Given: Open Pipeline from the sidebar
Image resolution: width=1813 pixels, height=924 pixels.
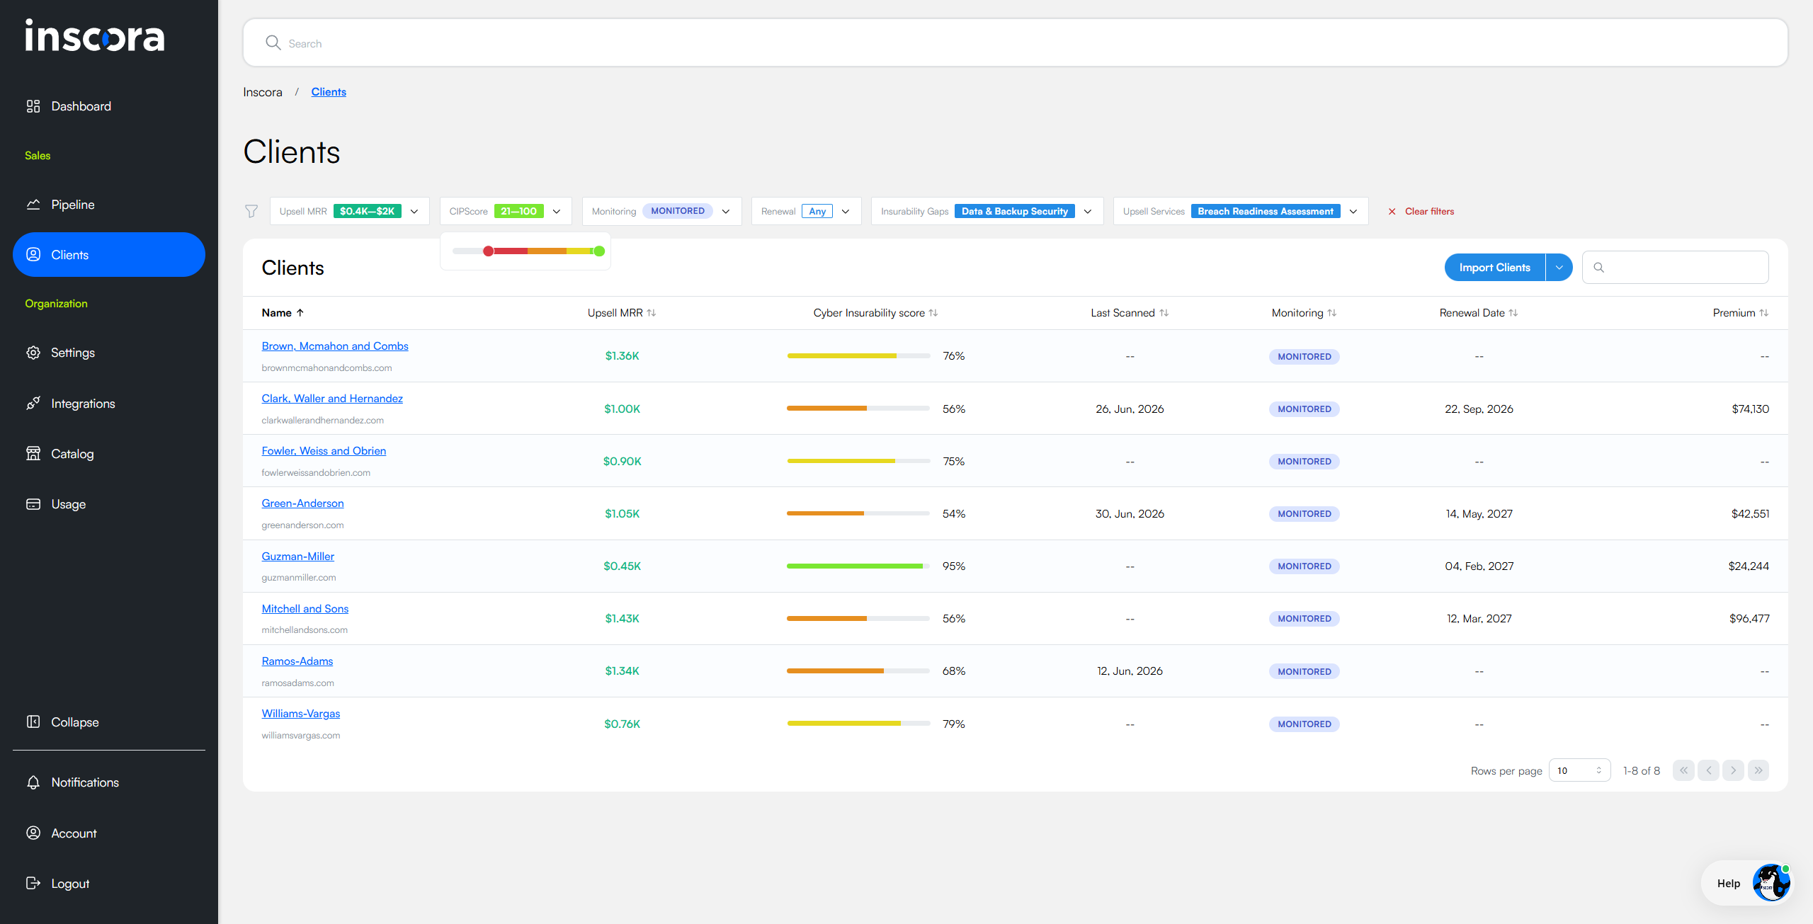Looking at the screenshot, I should 109,205.
